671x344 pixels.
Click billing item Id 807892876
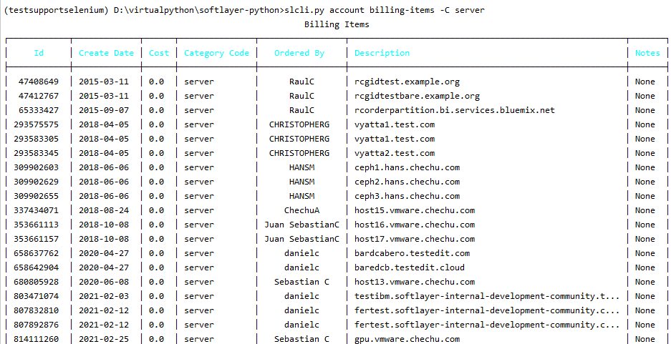[37, 325]
